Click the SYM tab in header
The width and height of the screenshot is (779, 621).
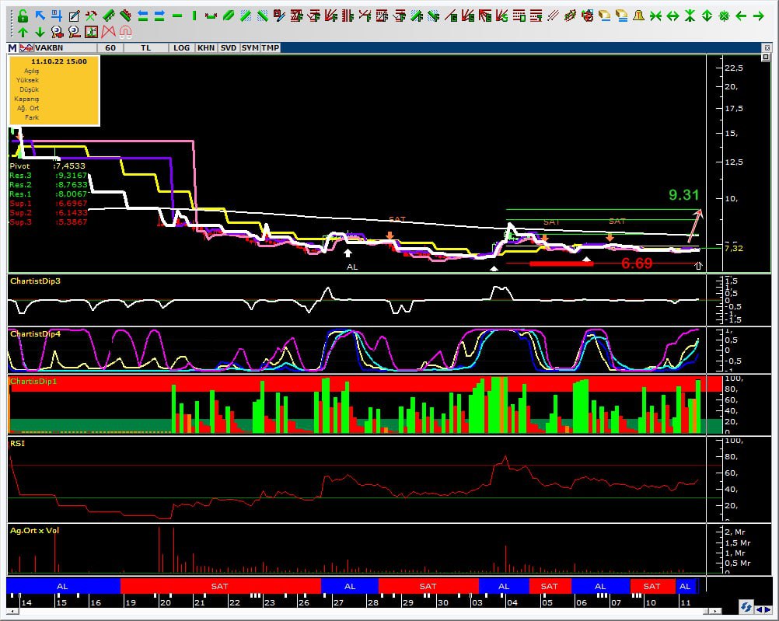pos(250,48)
